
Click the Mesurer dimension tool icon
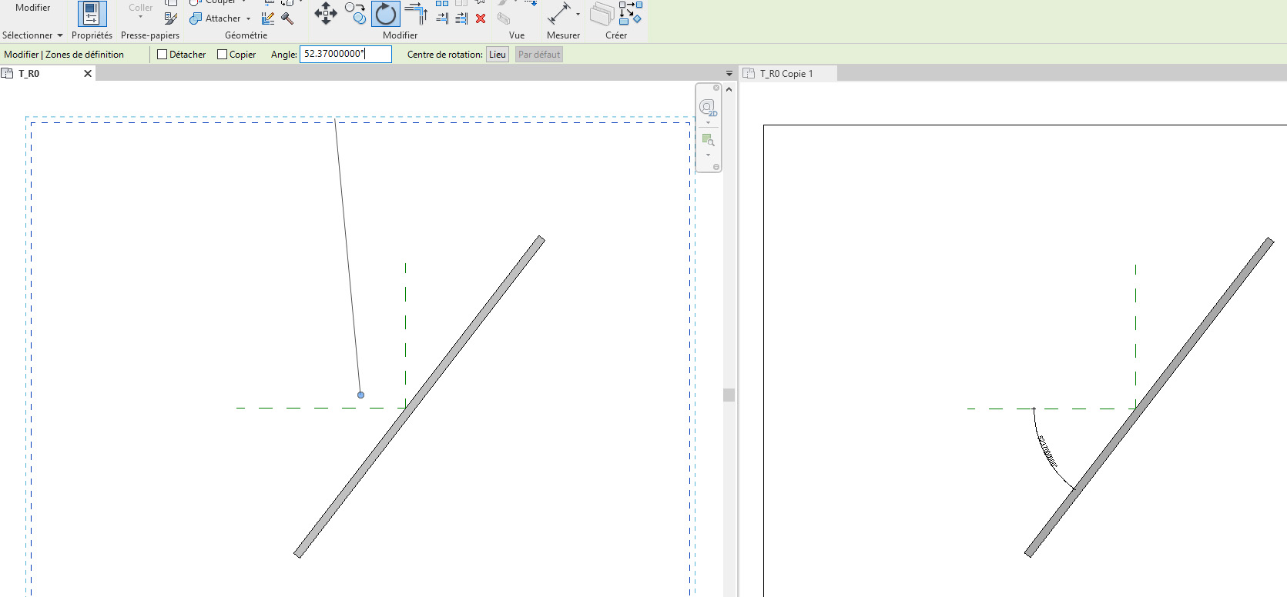(559, 14)
